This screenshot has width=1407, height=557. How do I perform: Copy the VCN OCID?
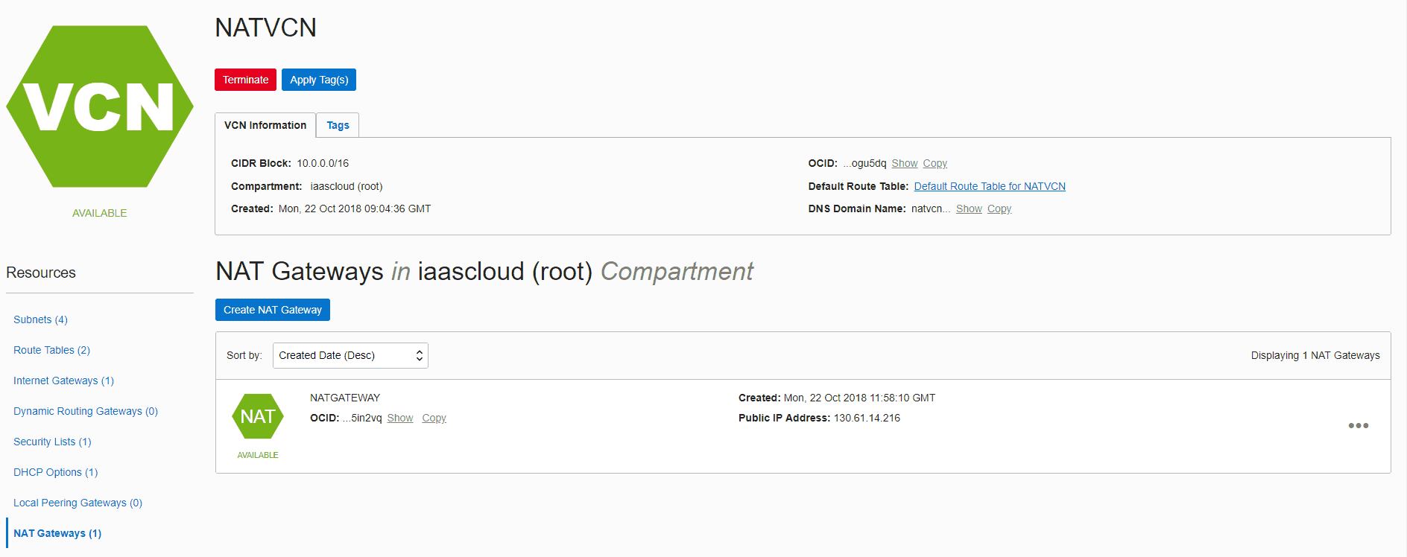point(935,163)
